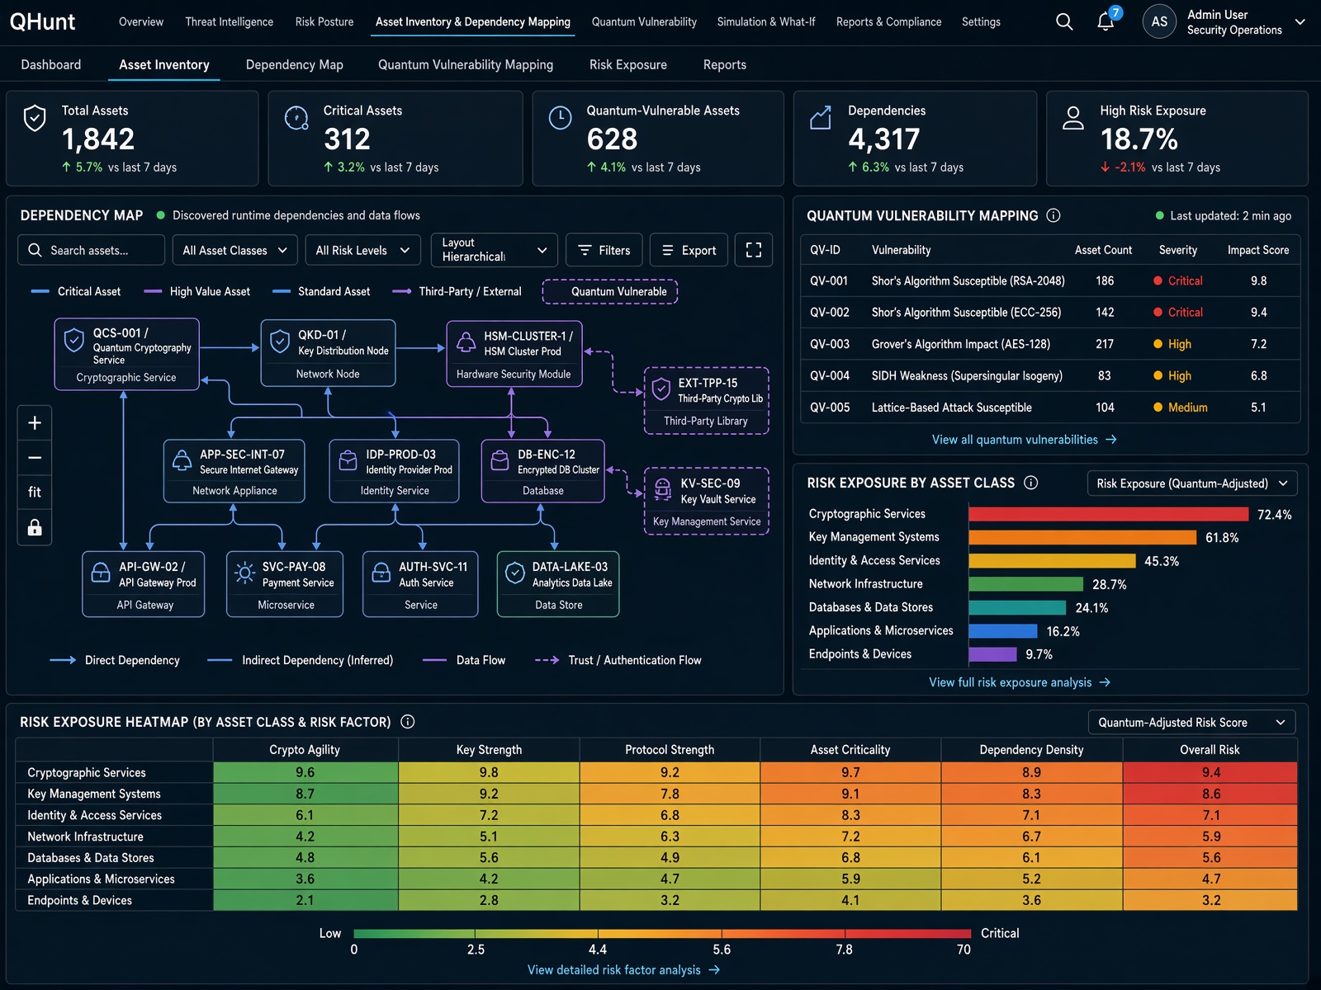Toggle the Quantum Vulnerable legend filter
Screen dimensions: 1321x990
click(x=610, y=291)
